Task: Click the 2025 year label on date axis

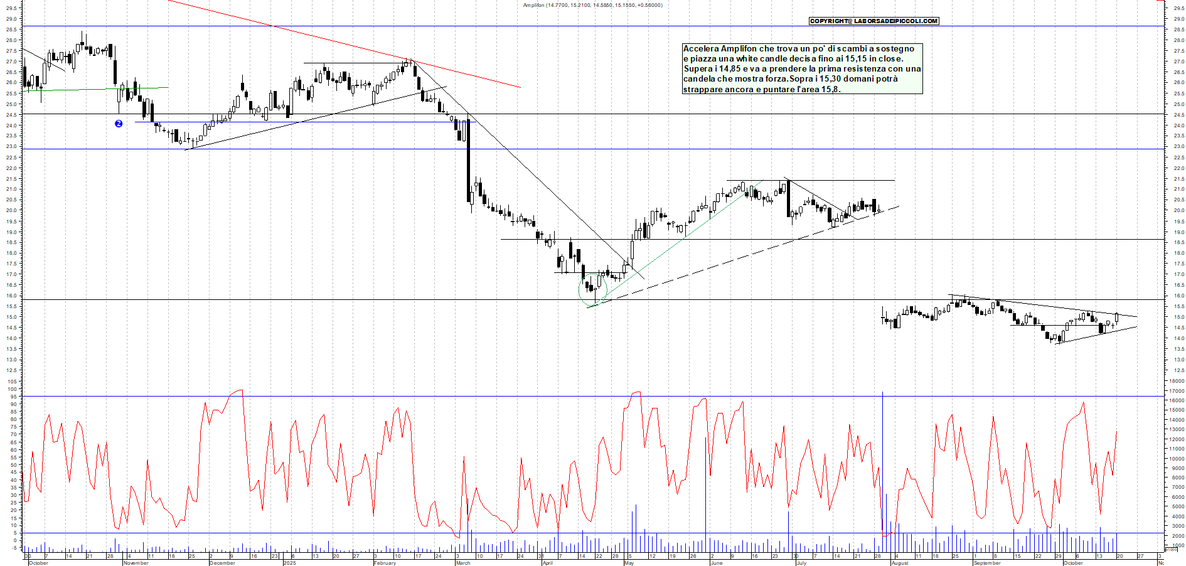Action: 289,563
